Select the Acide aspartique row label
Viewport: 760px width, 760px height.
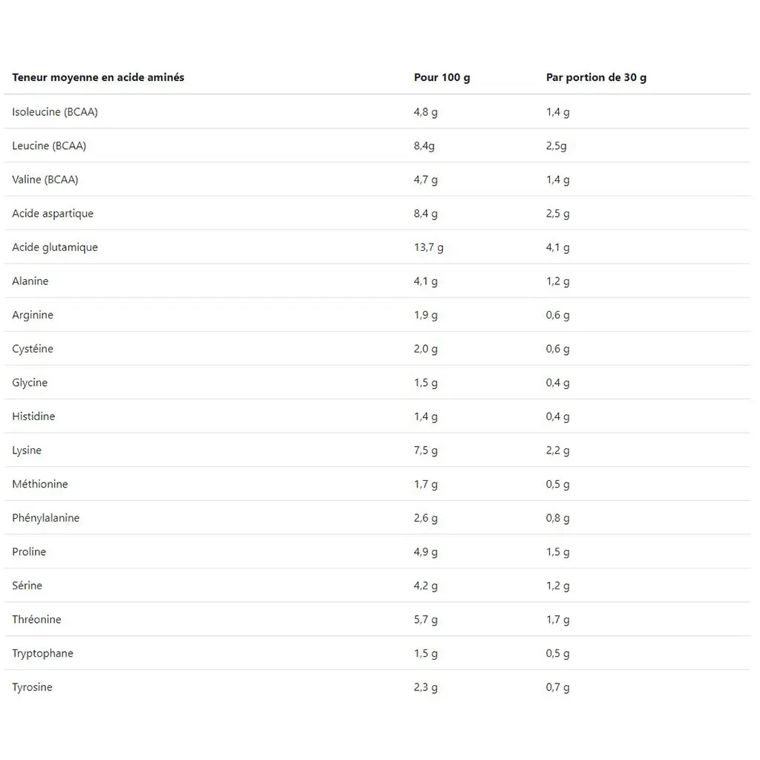pyautogui.click(x=53, y=214)
